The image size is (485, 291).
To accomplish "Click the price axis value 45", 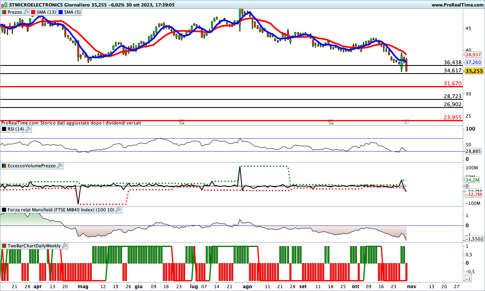I will (468, 28).
